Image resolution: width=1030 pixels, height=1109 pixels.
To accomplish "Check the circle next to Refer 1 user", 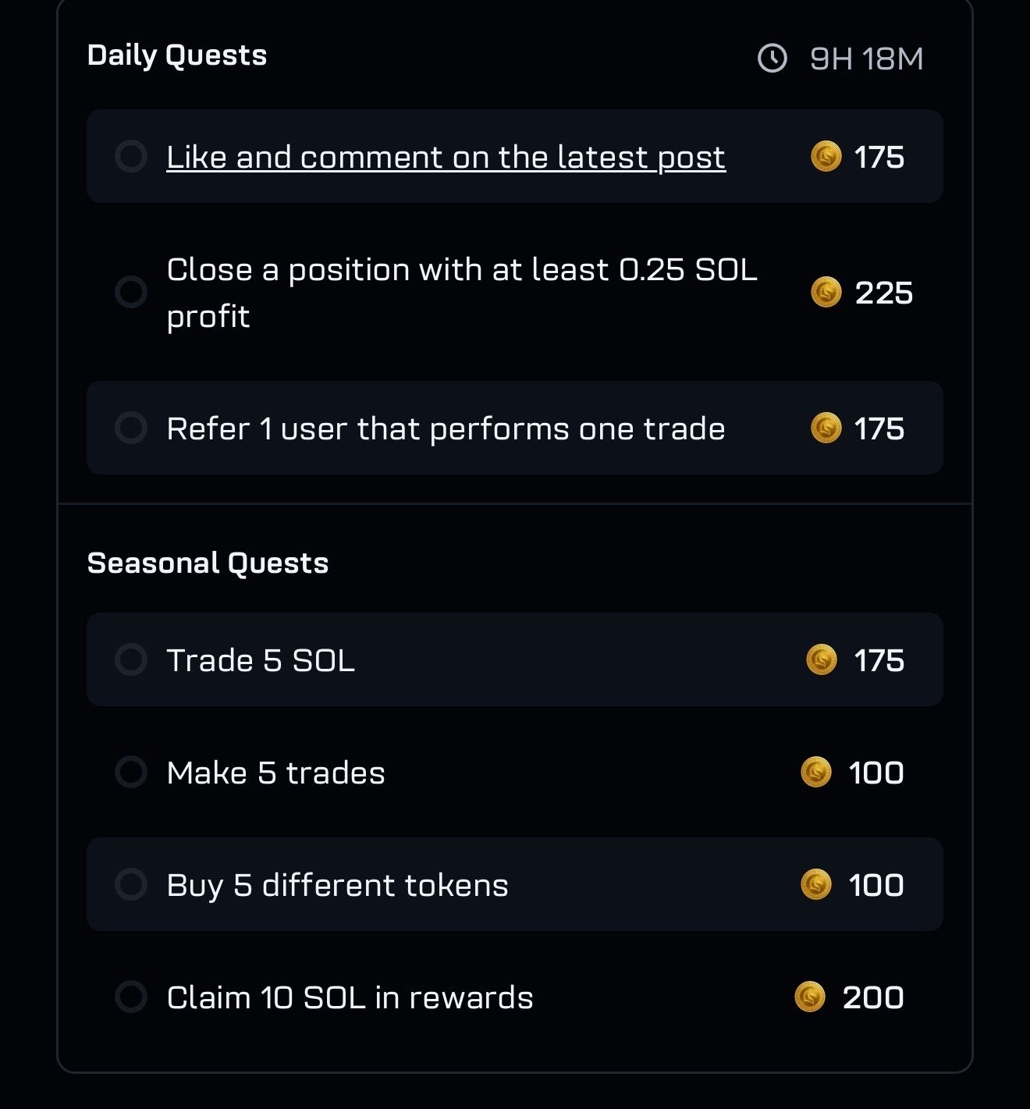I will coord(131,428).
